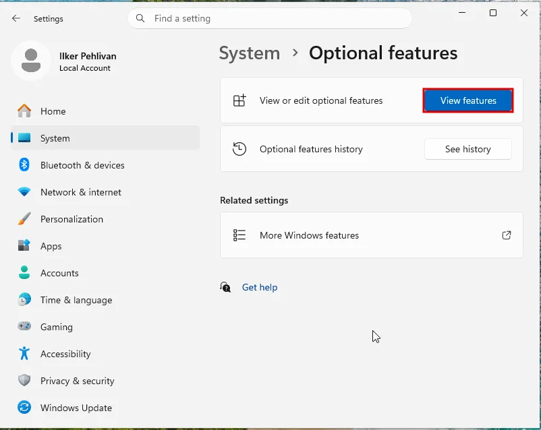Go to Gaming settings
This screenshot has width=541, height=430.
point(105,326)
